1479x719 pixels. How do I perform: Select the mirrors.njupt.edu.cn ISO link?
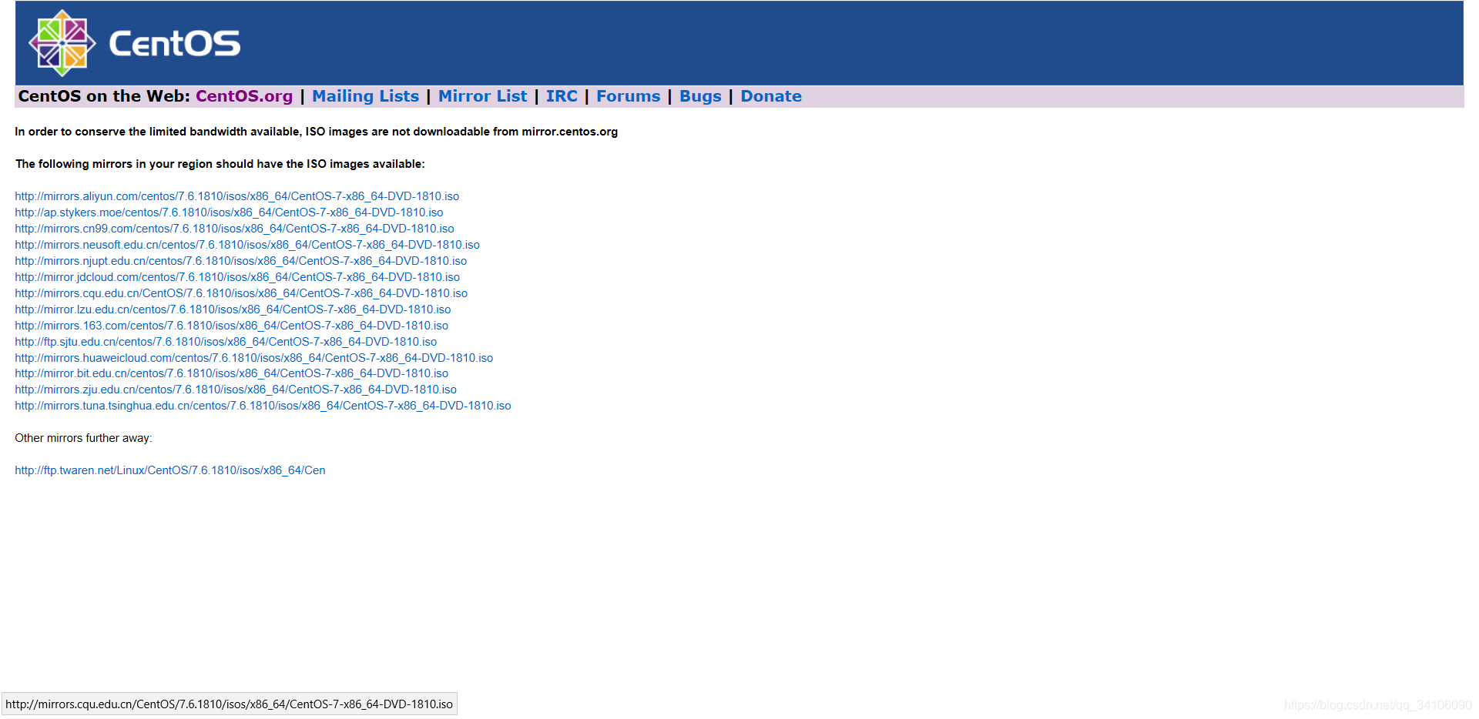tap(241, 261)
